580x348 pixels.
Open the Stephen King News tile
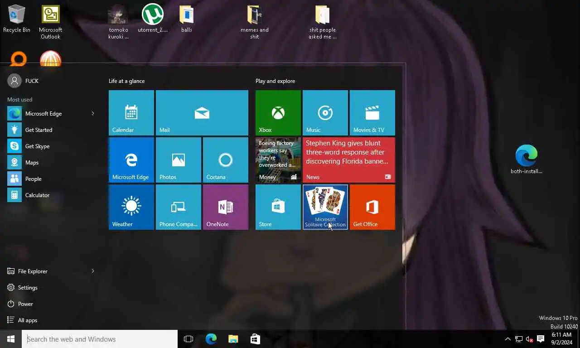point(349,160)
